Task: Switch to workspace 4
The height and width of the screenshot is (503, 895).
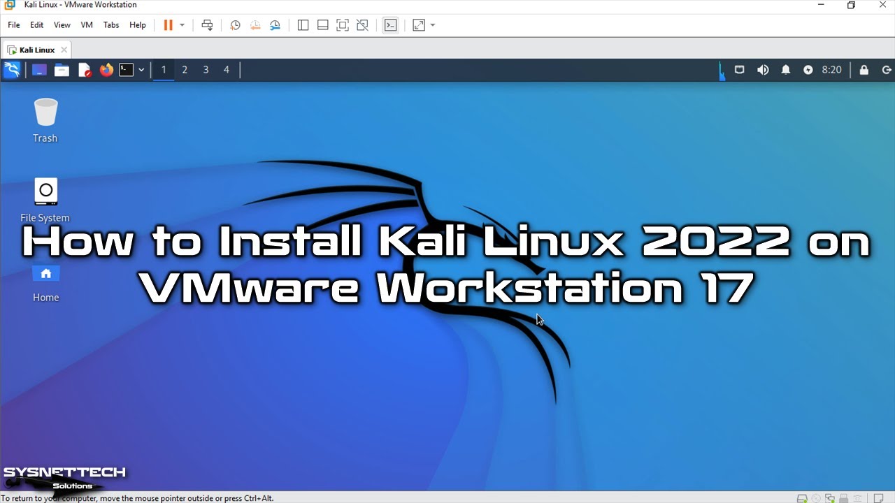Action: click(227, 70)
